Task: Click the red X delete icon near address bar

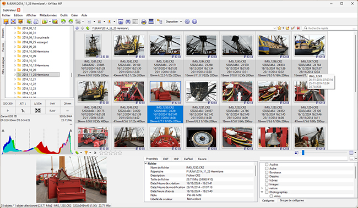Action: (298, 28)
